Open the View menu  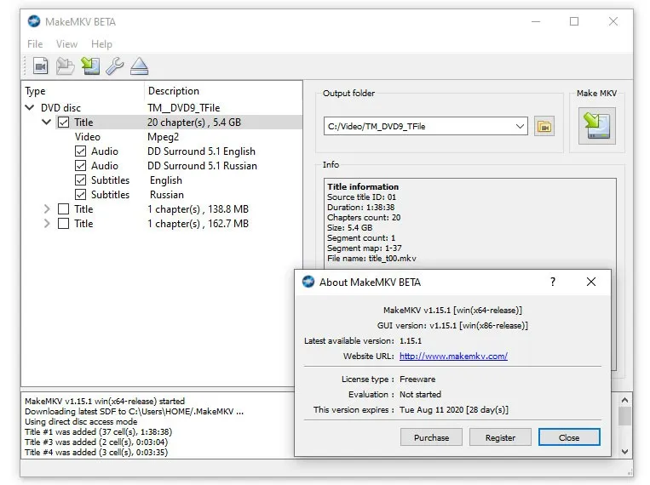(x=66, y=44)
